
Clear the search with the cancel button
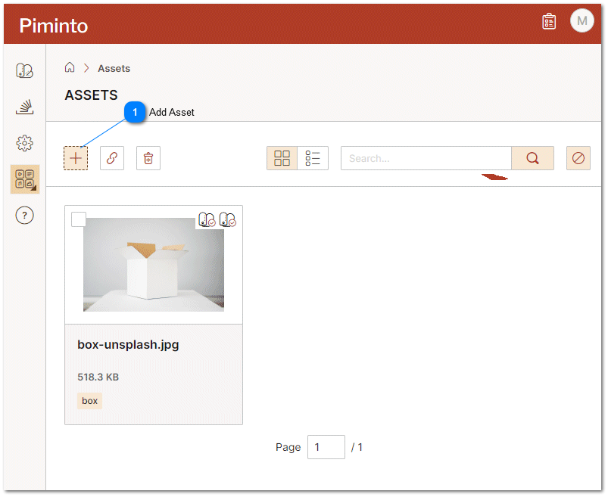578,158
